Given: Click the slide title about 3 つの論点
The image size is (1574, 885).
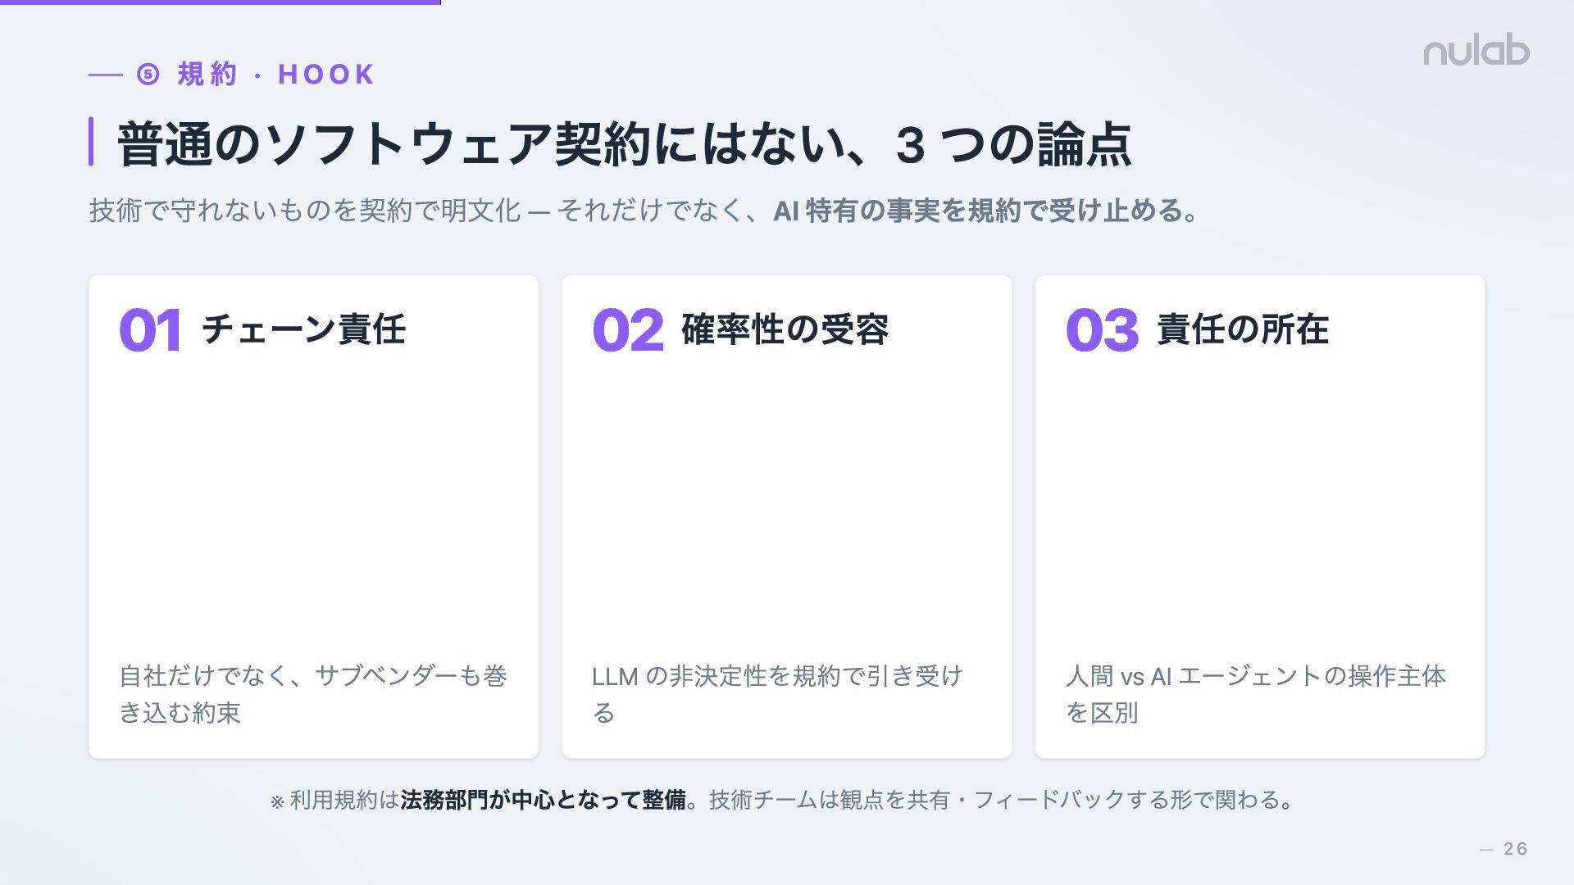Looking at the screenshot, I should click(624, 145).
